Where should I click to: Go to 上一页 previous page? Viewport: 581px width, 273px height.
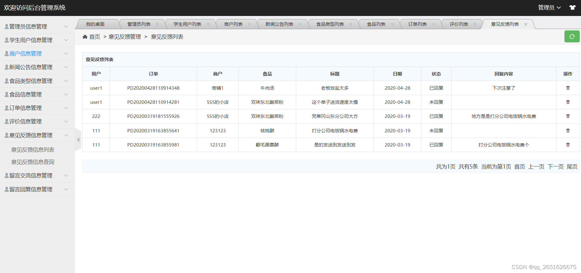pyautogui.click(x=536, y=167)
